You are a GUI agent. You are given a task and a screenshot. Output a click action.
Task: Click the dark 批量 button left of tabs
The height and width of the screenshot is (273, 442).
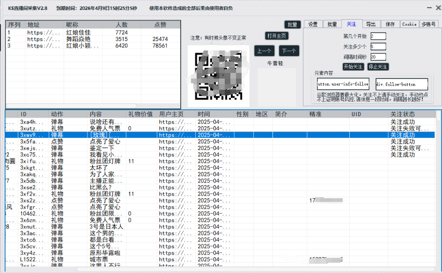pos(293,25)
